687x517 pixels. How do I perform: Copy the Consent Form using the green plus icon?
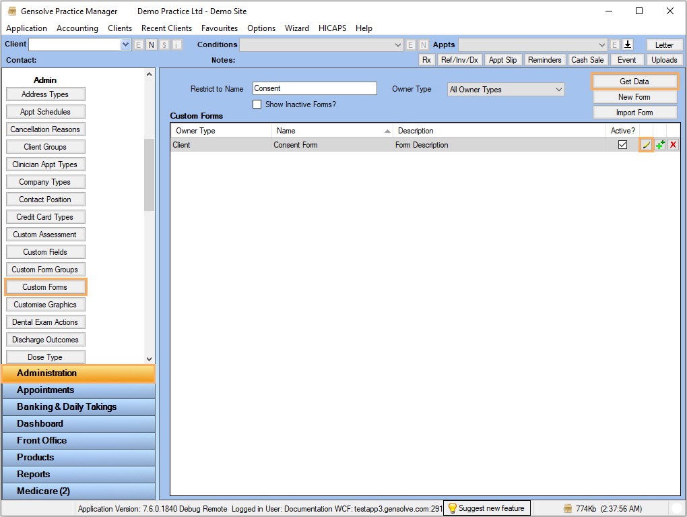pos(660,144)
